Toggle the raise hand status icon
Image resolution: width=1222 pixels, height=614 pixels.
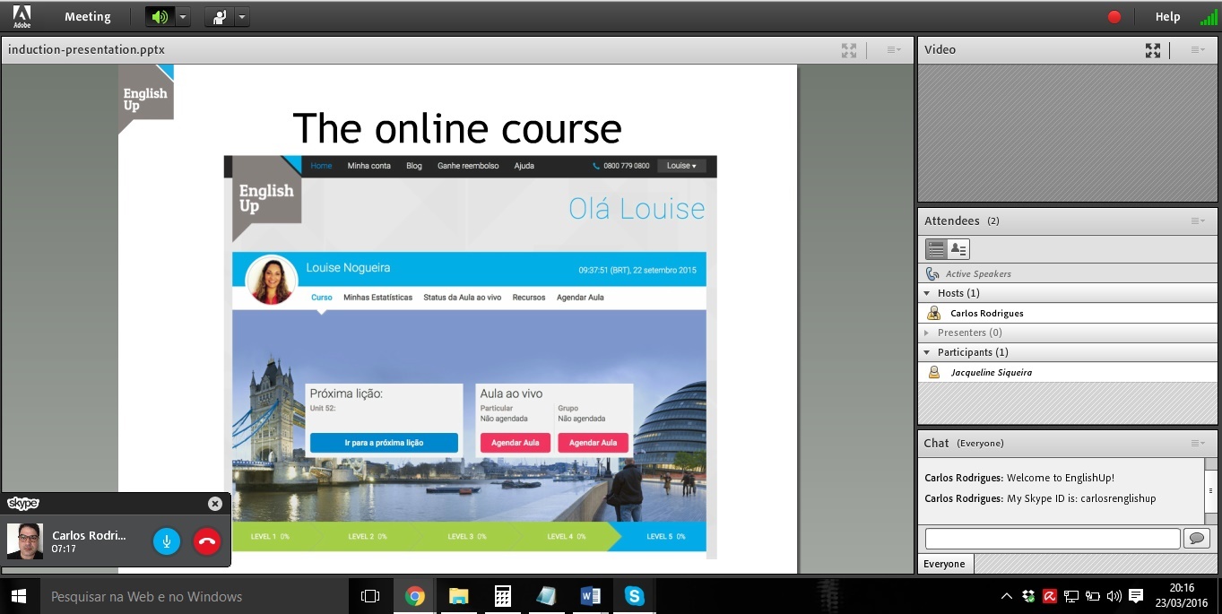coord(219,17)
